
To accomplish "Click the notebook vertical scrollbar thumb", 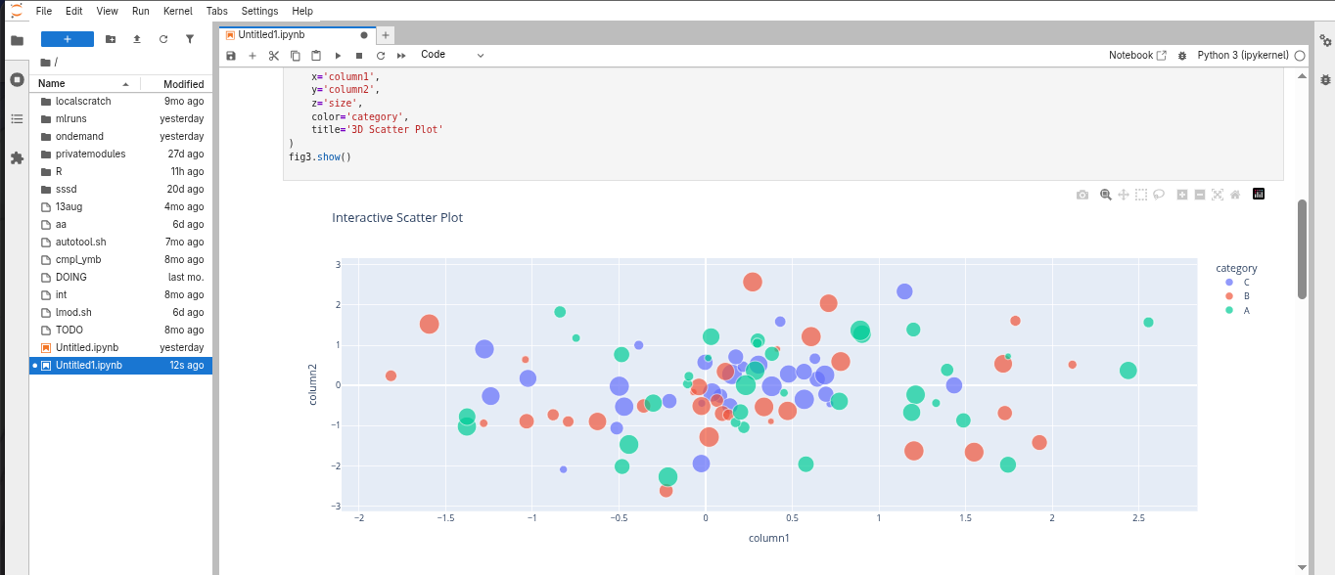I will coord(1301,248).
